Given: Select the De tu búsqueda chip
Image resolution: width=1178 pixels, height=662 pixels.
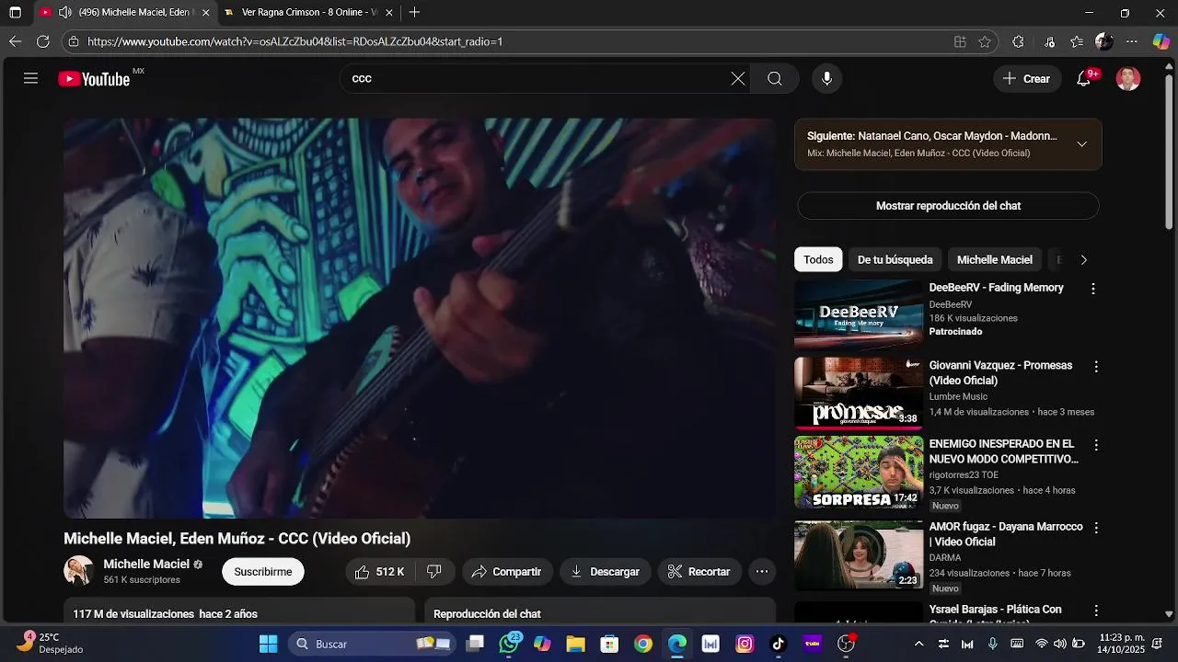Looking at the screenshot, I should pos(895,260).
